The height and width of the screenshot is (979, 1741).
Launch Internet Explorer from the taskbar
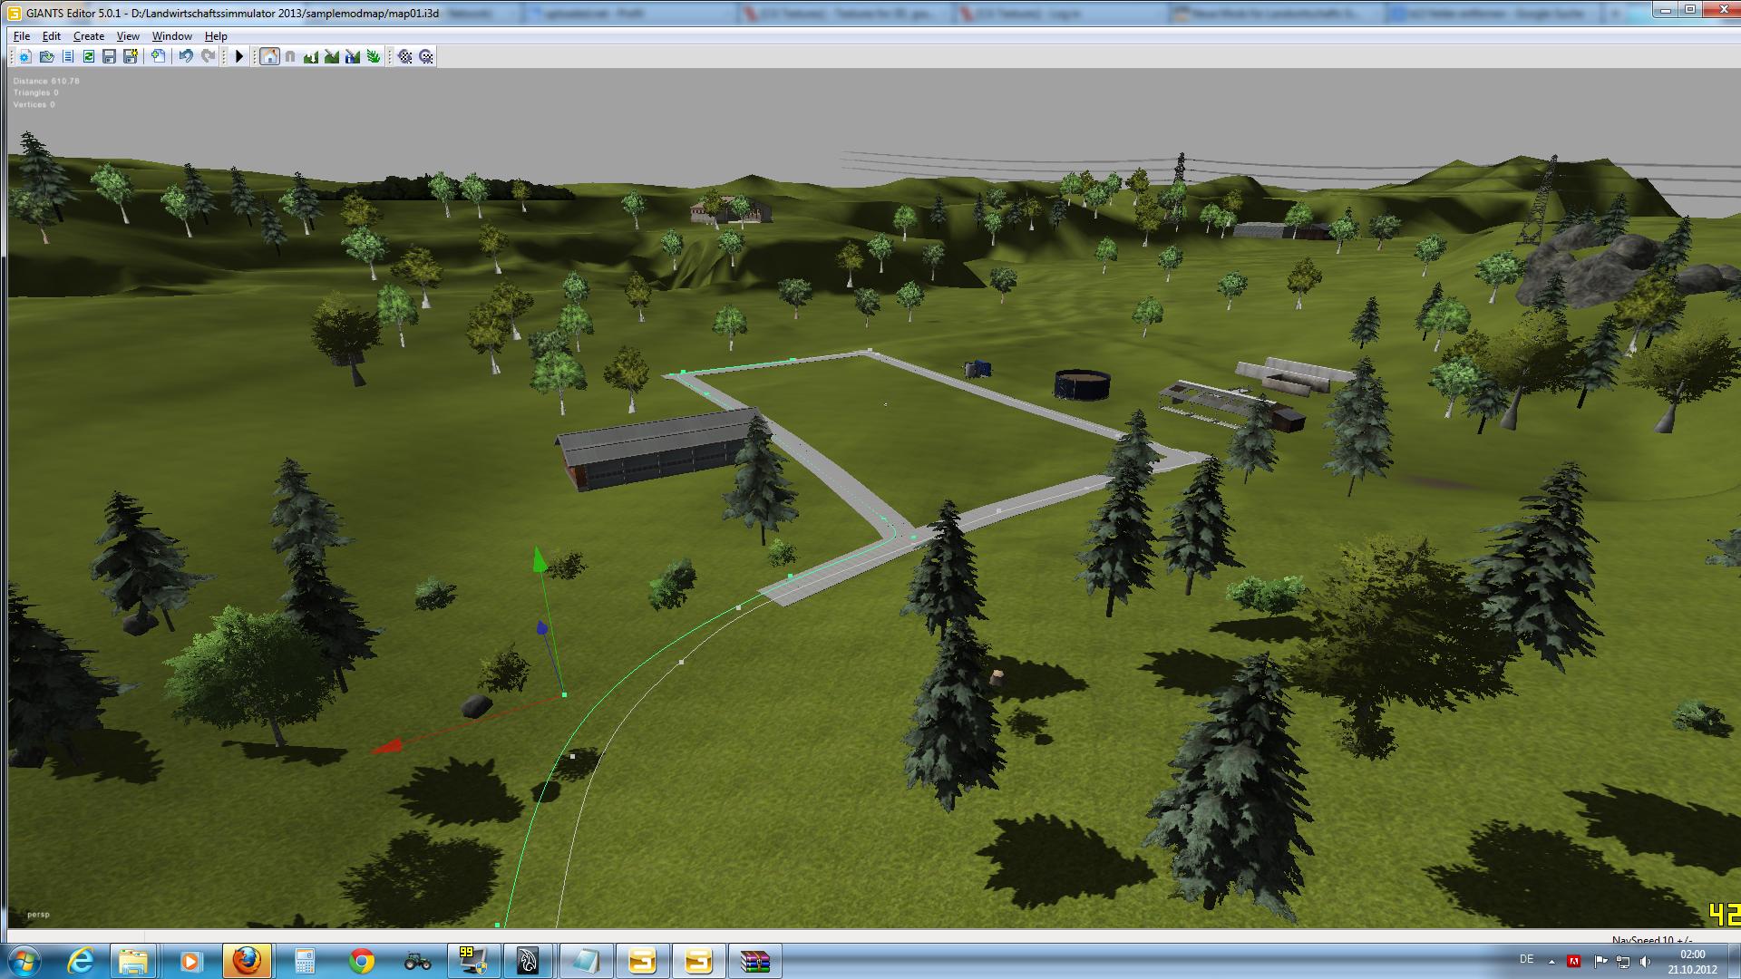(81, 961)
